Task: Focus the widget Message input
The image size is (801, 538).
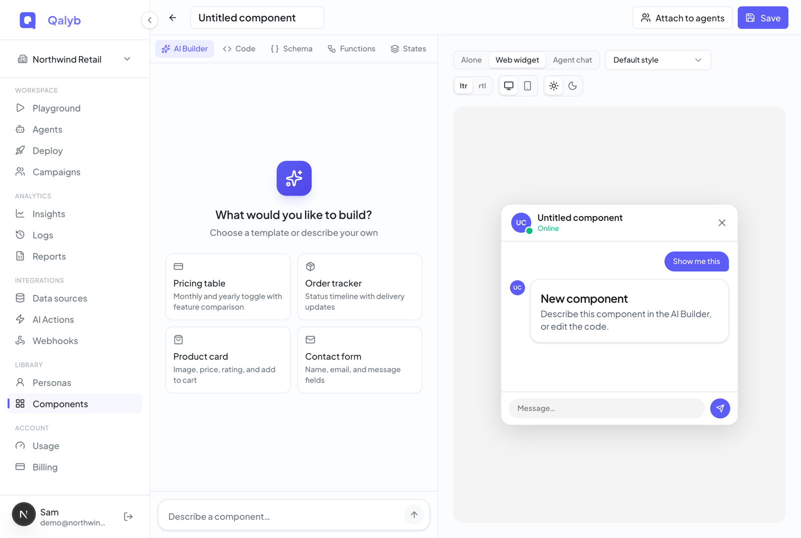Action: click(x=606, y=408)
